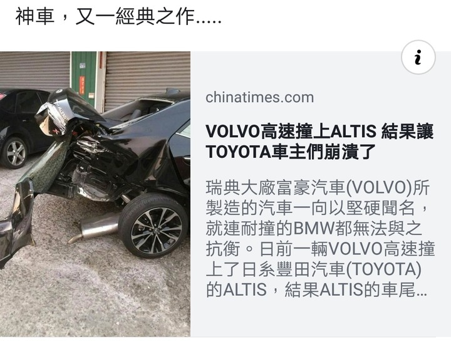Click the parked dark car in background
Viewport: 451px width, 344px height.
pos(24,128)
